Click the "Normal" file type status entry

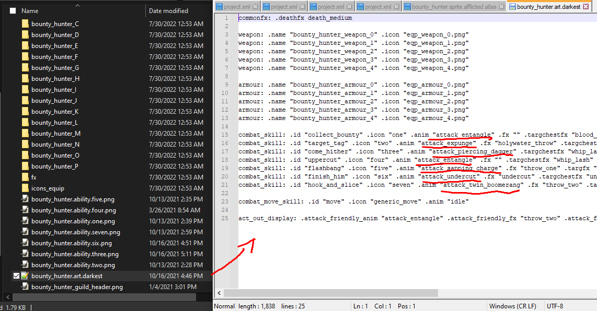coord(224,306)
